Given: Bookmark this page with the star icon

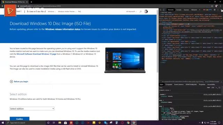Looking at the screenshot, I should click(212, 6).
